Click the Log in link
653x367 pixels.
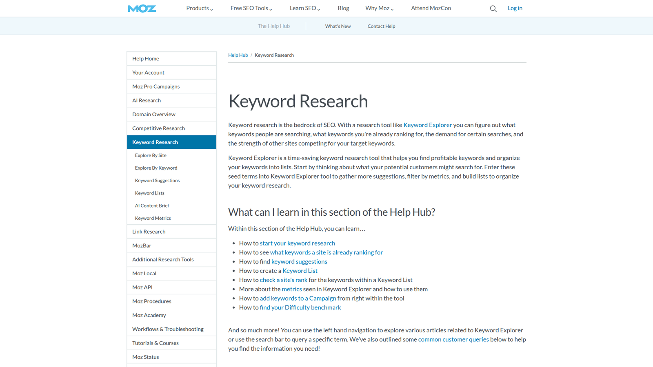(x=515, y=8)
